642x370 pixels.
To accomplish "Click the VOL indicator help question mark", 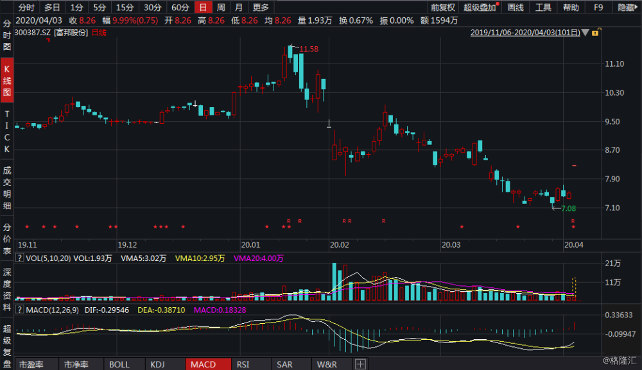I will [19, 258].
